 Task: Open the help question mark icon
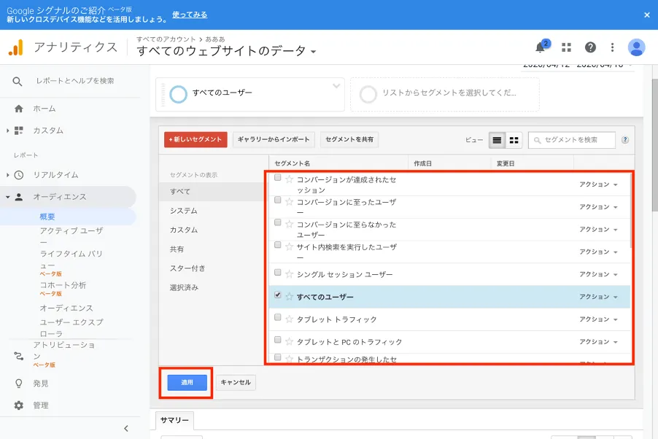coord(590,47)
